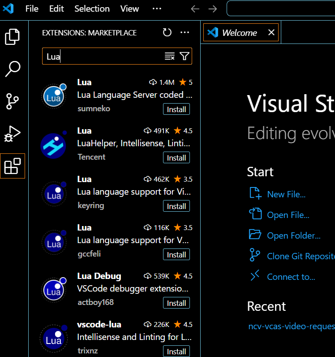The height and width of the screenshot is (357, 335).
Task: Refresh the extensions marketplace list
Action: click(167, 32)
